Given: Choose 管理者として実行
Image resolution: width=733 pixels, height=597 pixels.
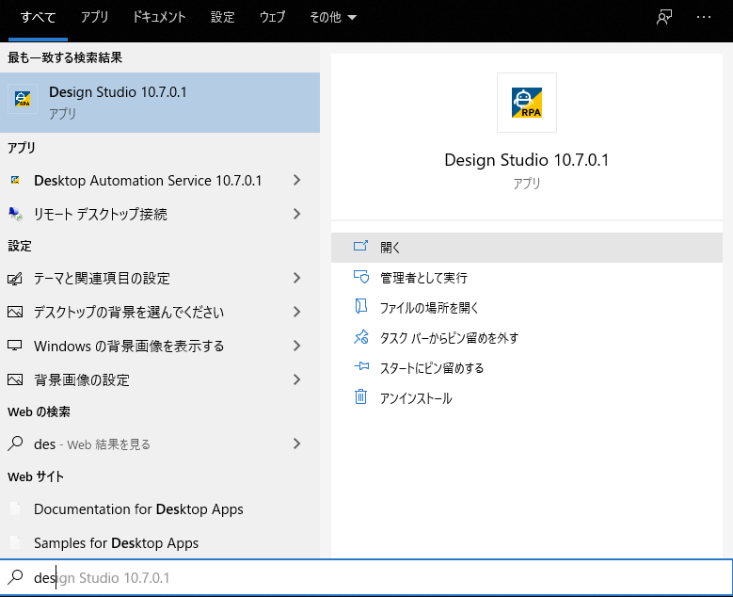Looking at the screenshot, I should (526, 278).
